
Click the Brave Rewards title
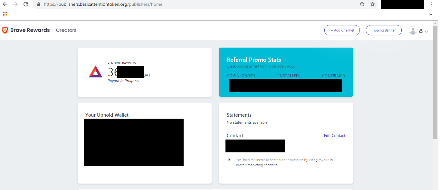point(30,30)
